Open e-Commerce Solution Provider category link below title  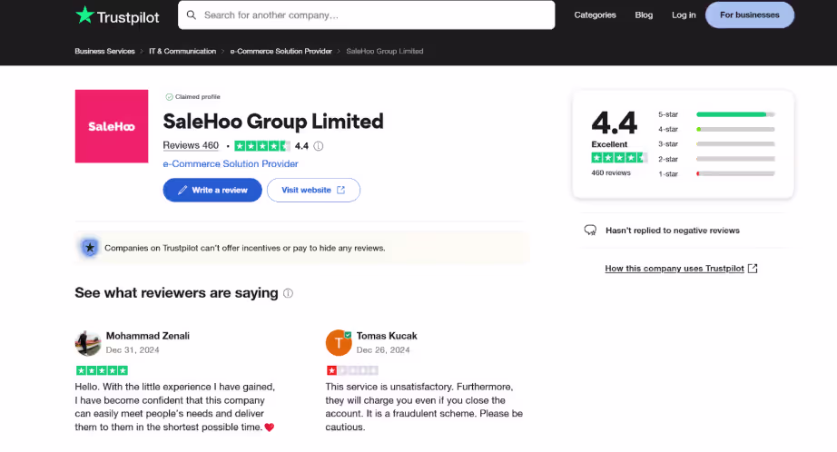[231, 164]
